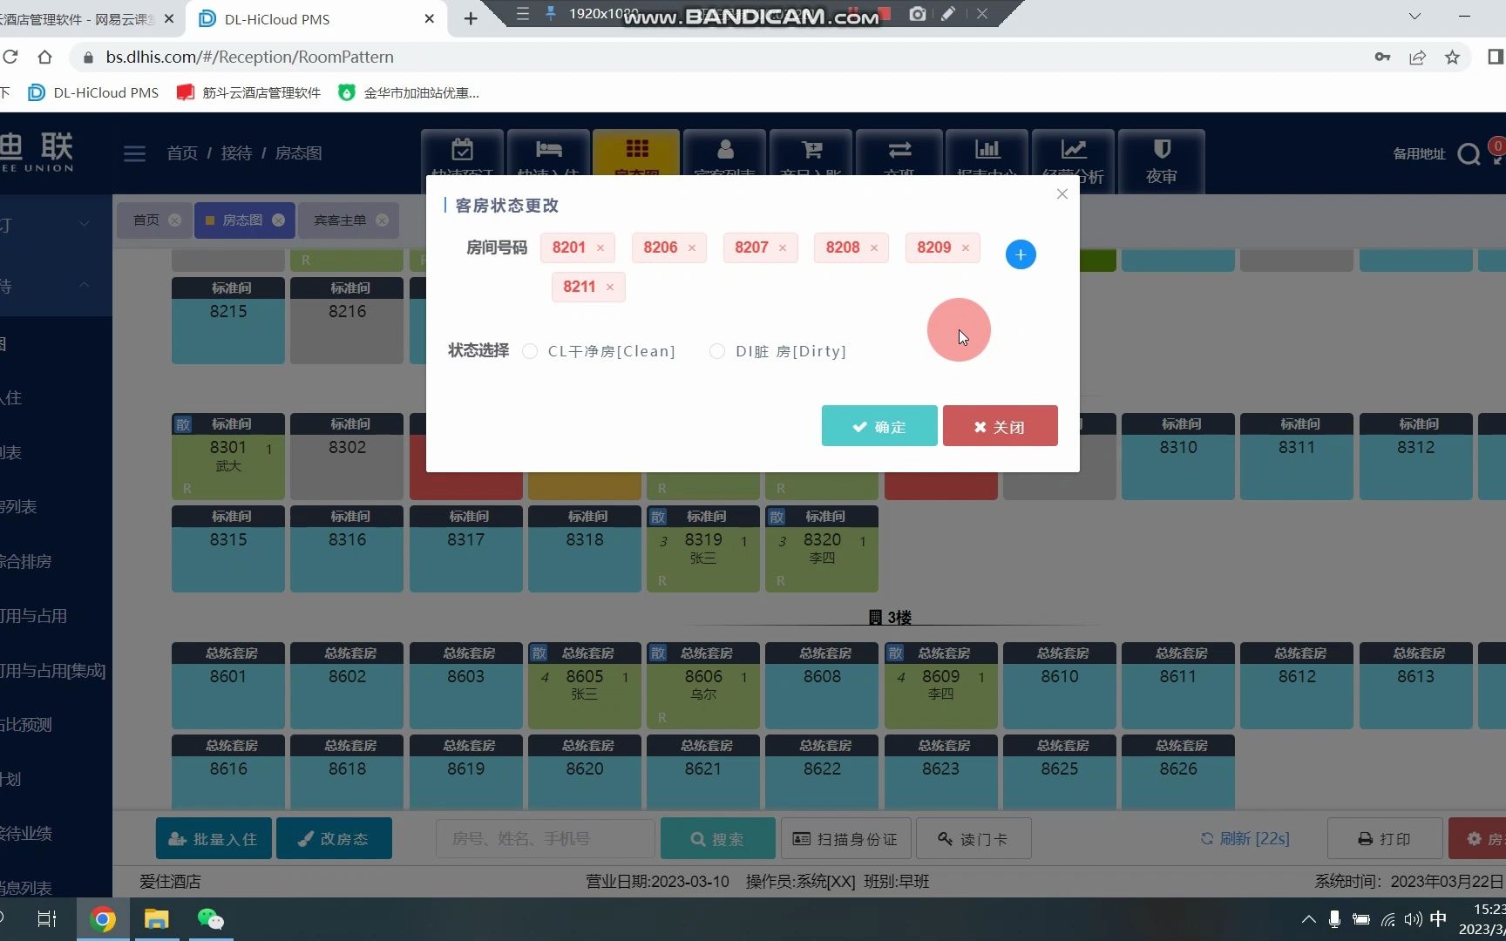Viewport: 1506px width, 941px height.
Task: Remove room 8206 tag from list
Action: pyautogui.click(x=692, y=248)
